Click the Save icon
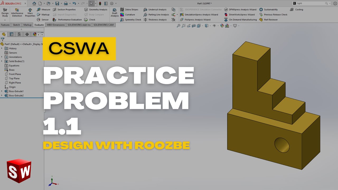Viewport: 338px width, 190px height. [x=57, y=3]
